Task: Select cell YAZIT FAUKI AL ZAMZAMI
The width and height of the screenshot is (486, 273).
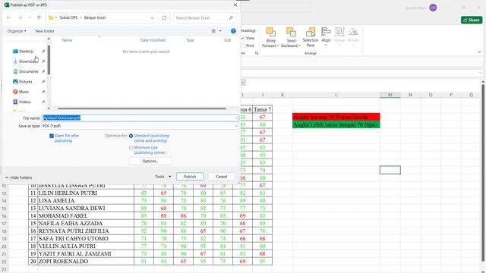Action: click(86, 254)
